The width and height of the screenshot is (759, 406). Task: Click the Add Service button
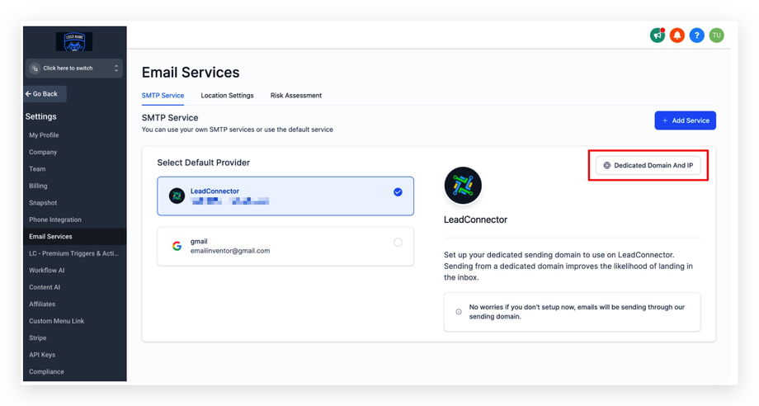point(685,120)
